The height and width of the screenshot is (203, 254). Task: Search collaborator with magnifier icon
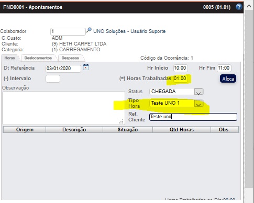pyautogui.click(x=89, y=30)
